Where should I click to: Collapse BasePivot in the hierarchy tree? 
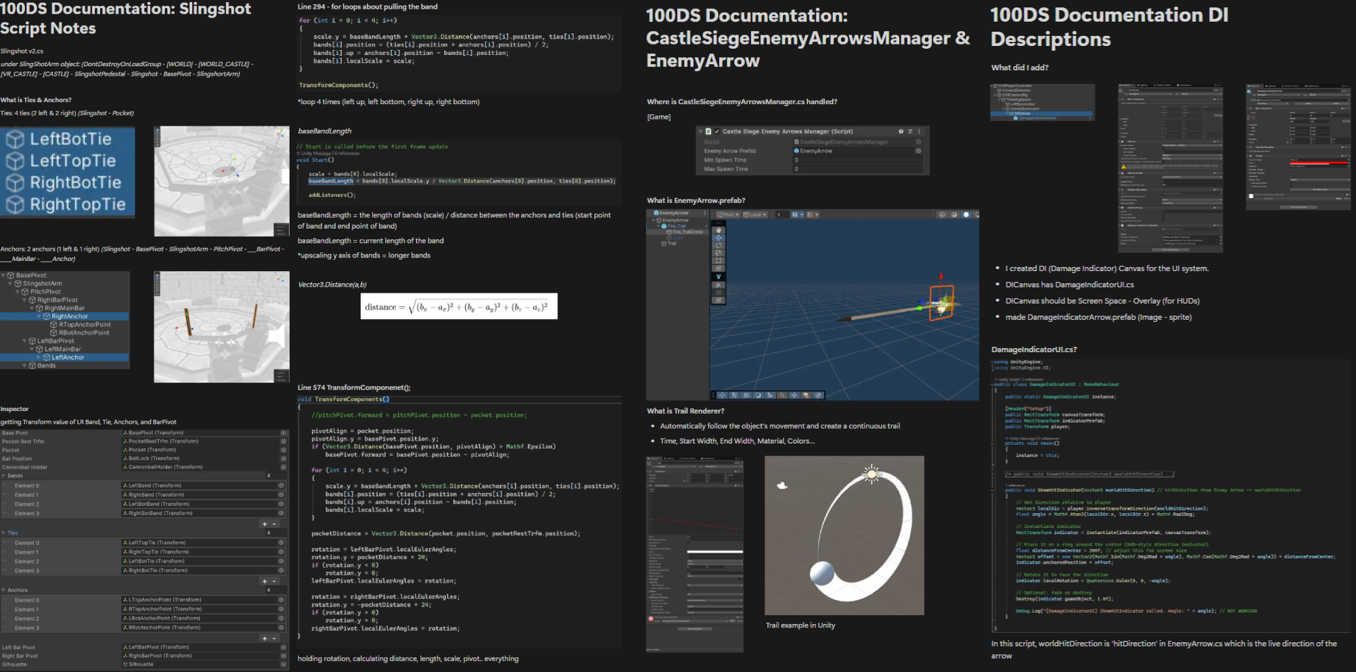point(3,275)
